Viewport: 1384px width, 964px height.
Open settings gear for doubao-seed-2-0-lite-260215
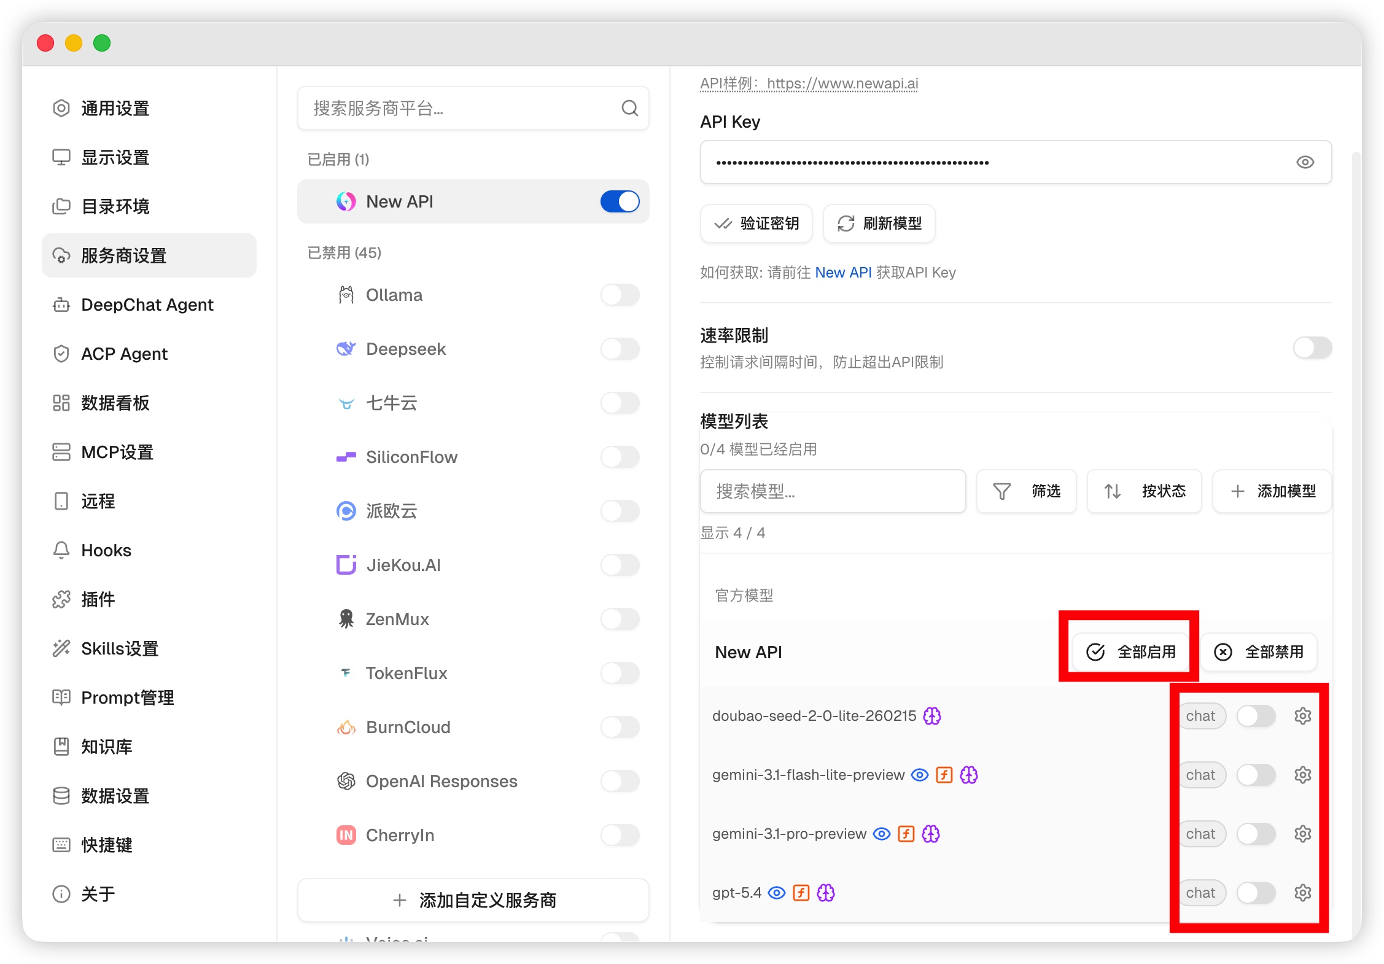(x=1303, y=716)
